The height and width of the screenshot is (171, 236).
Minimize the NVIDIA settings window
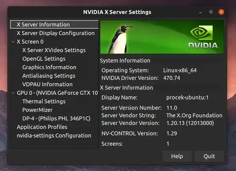tap(200, 13)
